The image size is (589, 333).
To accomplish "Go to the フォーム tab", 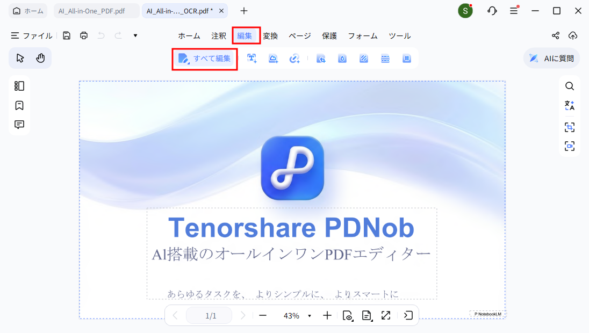I will [363, 35].
